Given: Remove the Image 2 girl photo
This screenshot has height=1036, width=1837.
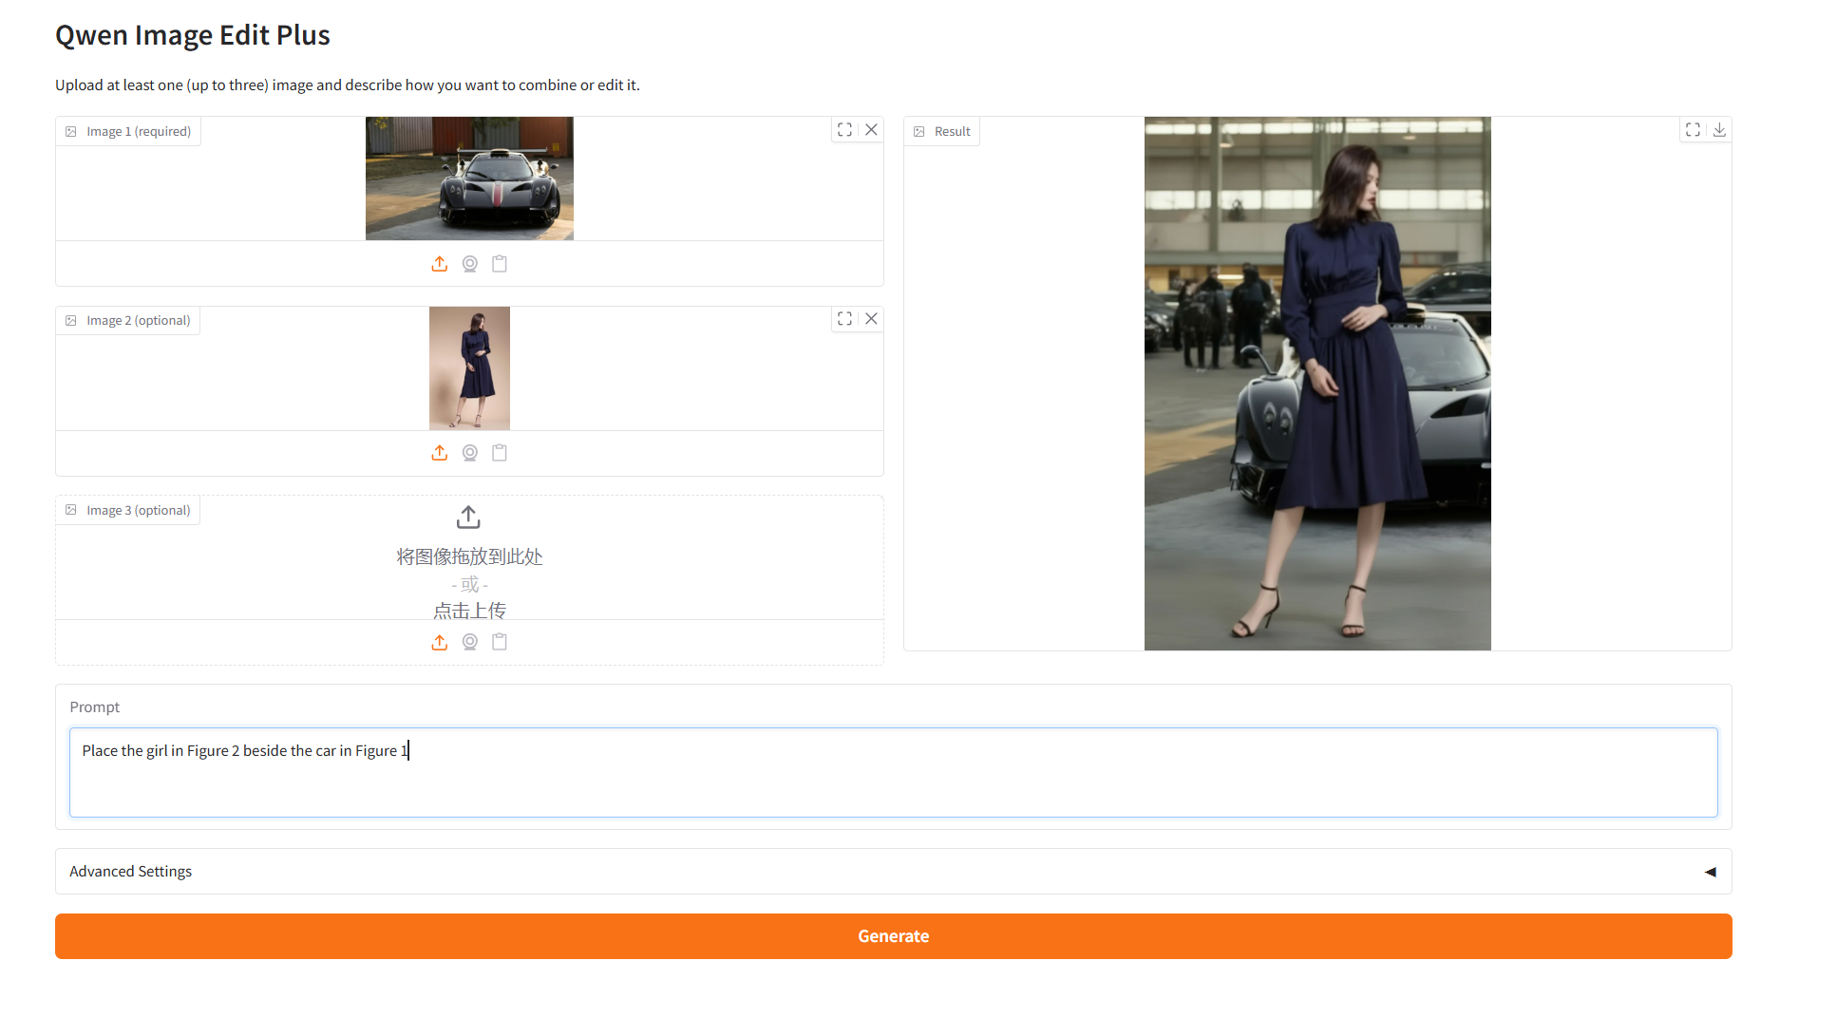Looking at the screenshot, I should [x=871, y=319].
